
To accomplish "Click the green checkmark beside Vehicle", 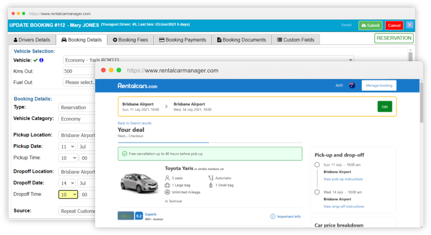I will click(x=35, y=60).
